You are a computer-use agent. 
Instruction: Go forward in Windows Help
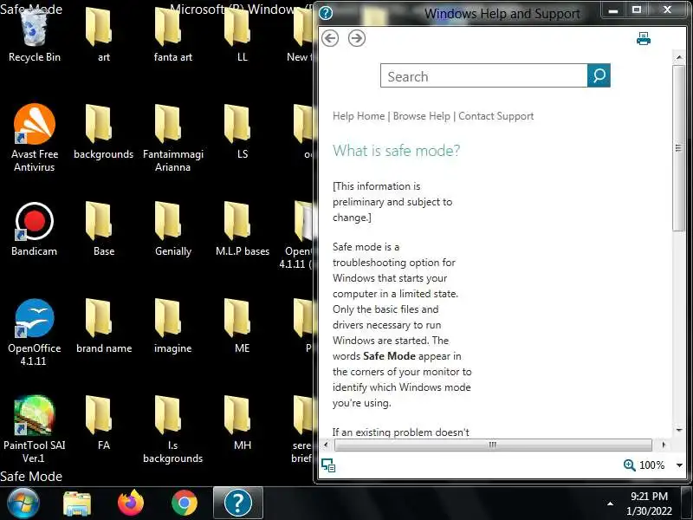point(357,38)
